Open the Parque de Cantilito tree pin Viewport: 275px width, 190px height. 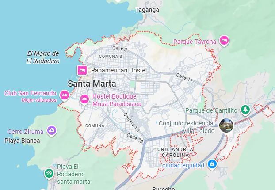[245, 110]
